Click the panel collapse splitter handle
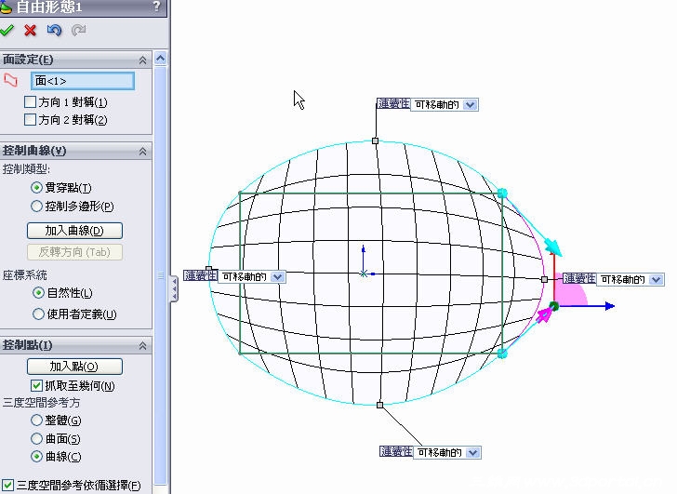The width and height of the screenshot is (677, 494). [174, 289]
